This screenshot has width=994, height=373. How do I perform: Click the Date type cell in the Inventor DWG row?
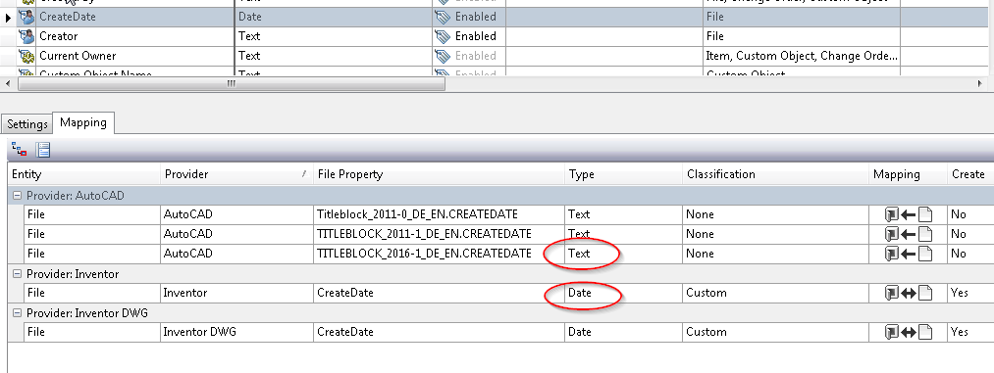point(624,333)
